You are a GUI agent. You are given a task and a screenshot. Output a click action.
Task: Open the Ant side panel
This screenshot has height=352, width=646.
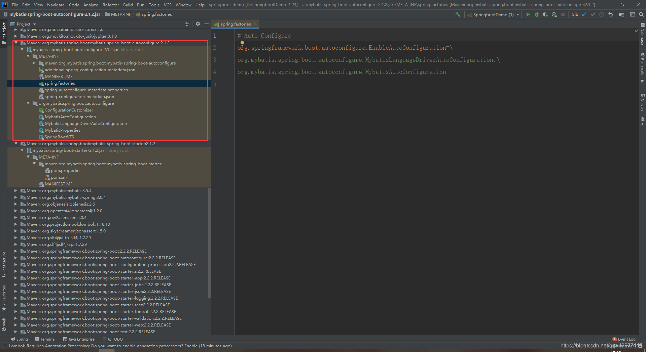click(642, 123)
